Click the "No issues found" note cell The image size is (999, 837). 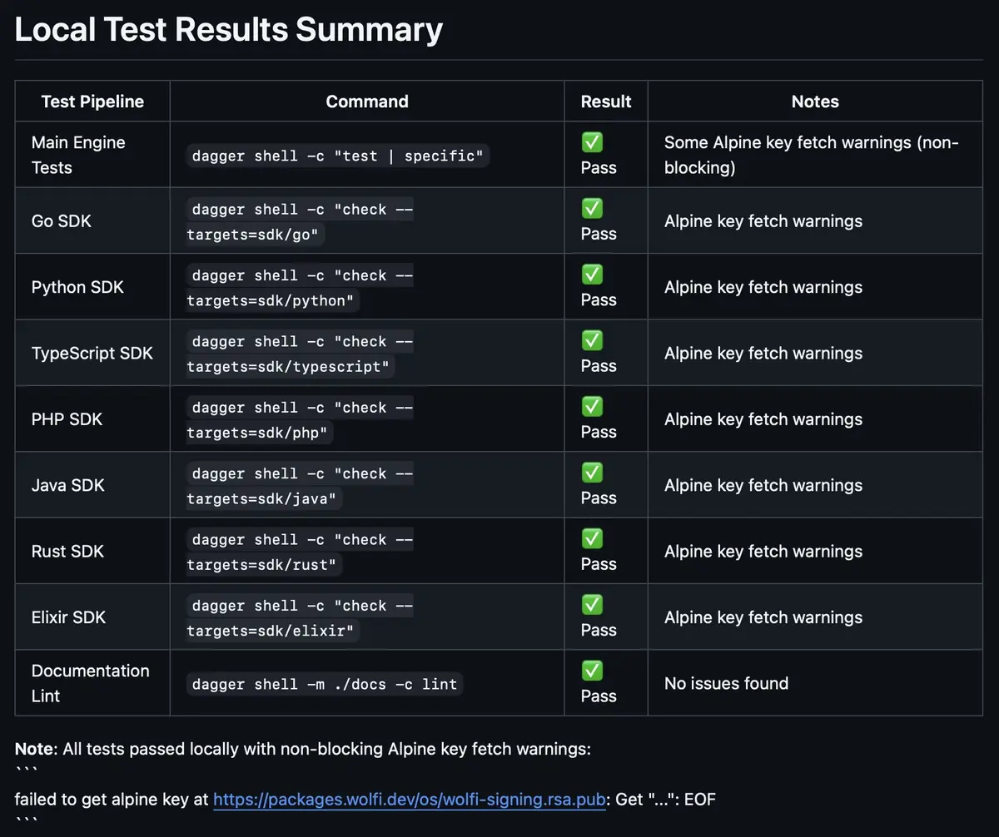726,683
